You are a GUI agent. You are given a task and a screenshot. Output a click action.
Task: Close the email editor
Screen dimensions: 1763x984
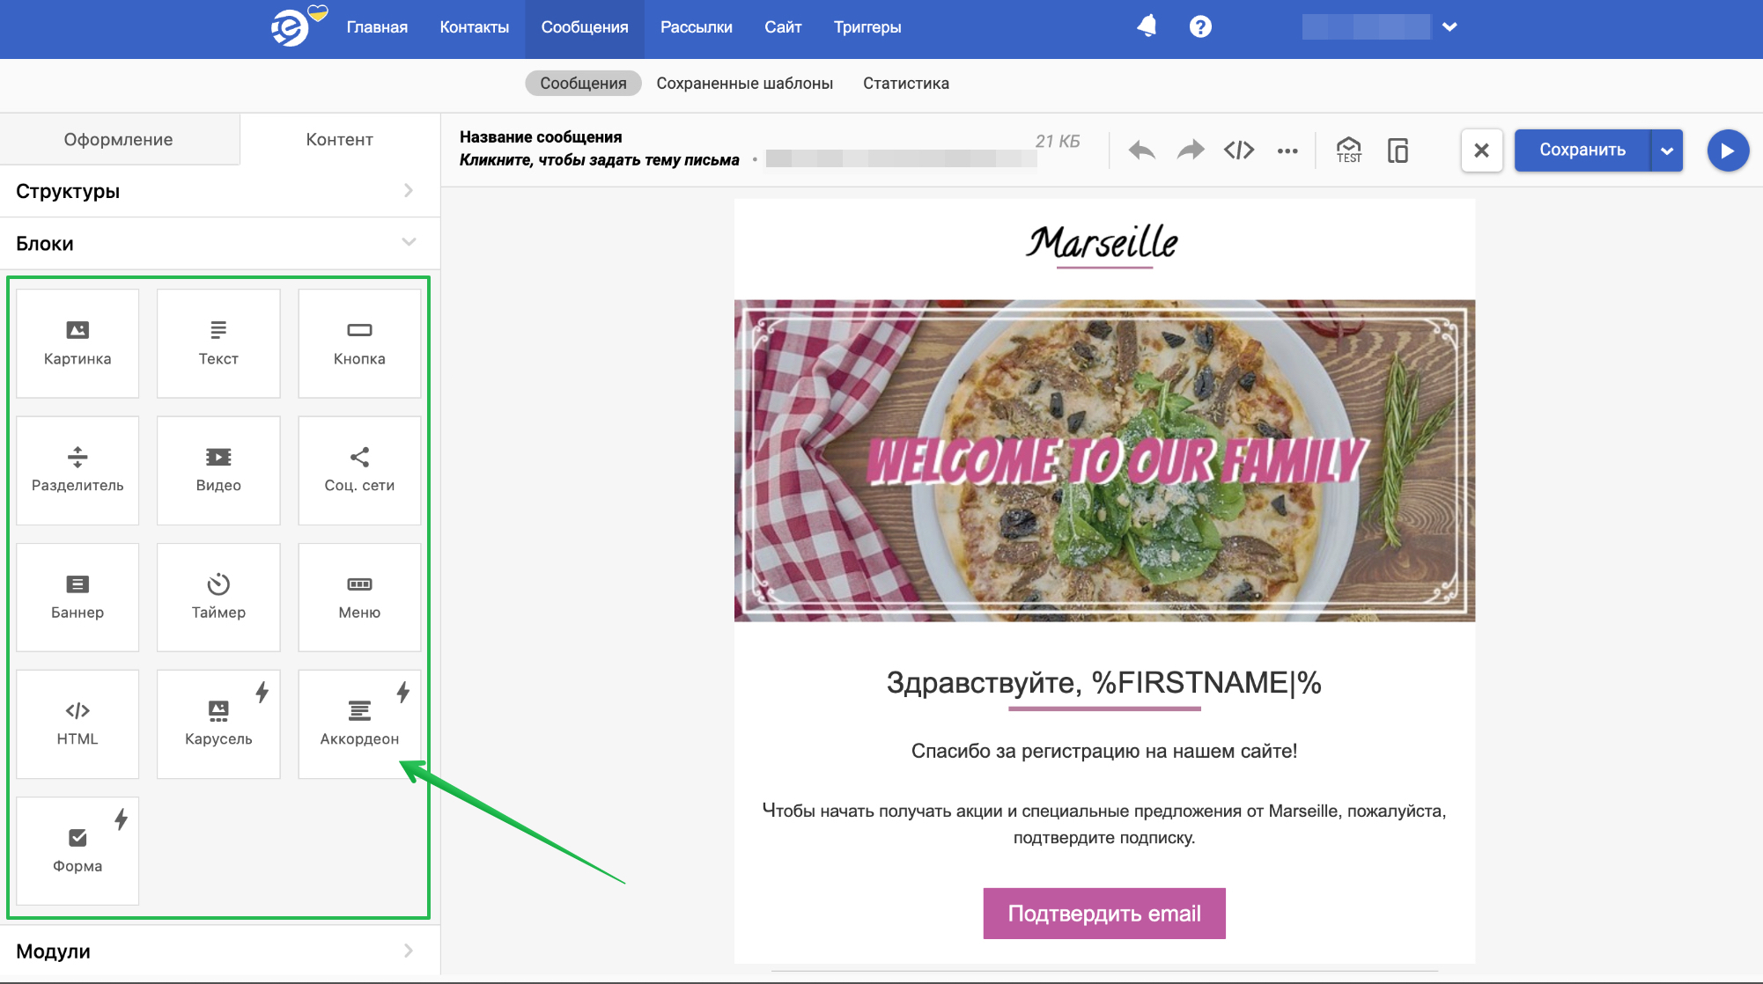coord(1482,151)
